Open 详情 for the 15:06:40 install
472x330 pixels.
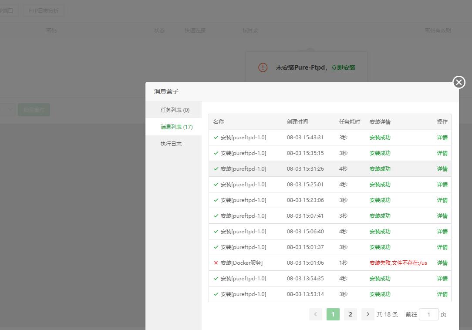click(x=442, y=232)
